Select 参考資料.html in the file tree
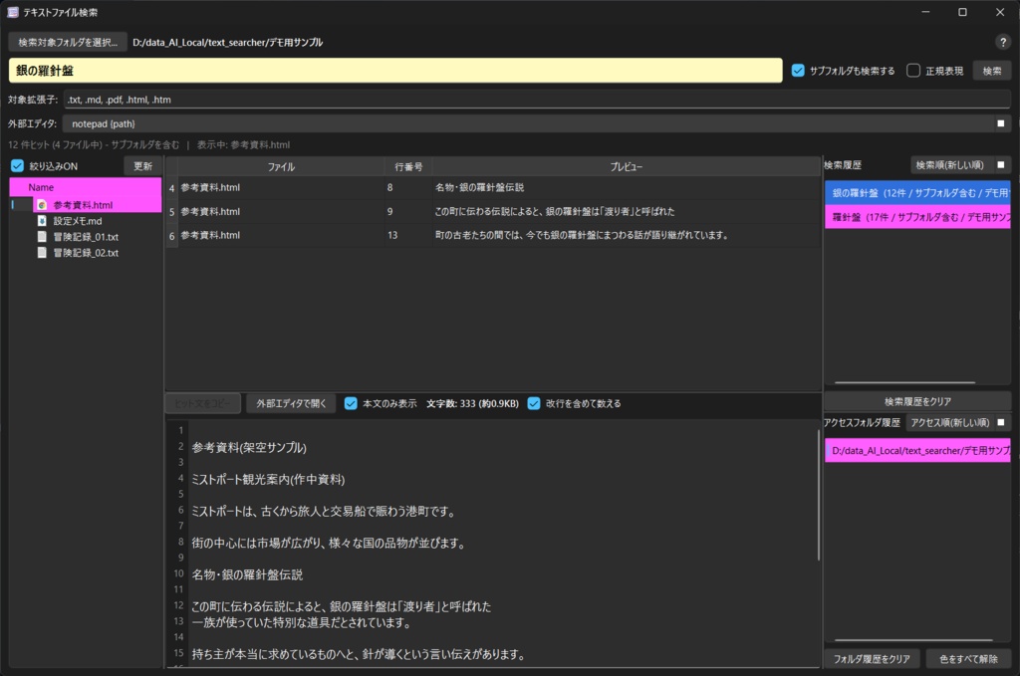The height and width of the screenshot is (676, 1020). [x=83, y=205]
